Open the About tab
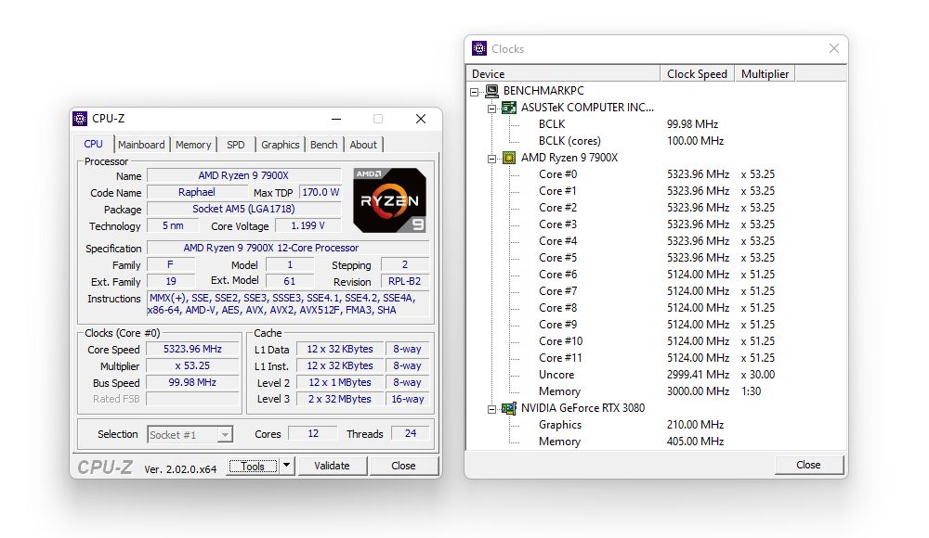The image size is (929, 538). point(363,145)
